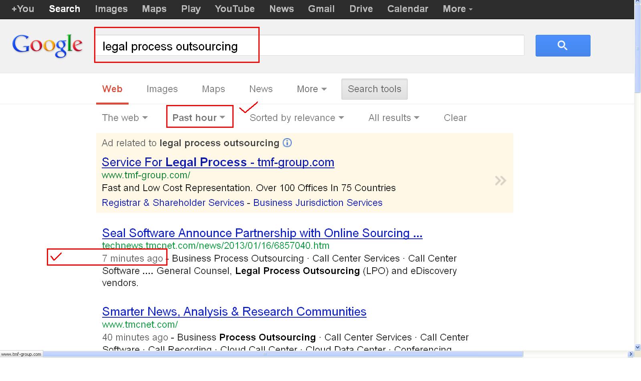Image resolution: width=641 pixels, height=381 pixels.
Task: Open Images in the top black bar
Action: [x=111, y=9]
